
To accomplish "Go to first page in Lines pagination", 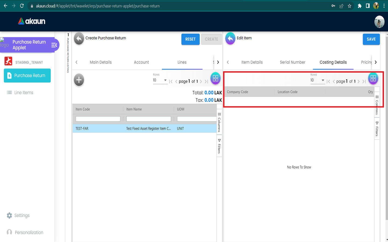I will [171, 81].
